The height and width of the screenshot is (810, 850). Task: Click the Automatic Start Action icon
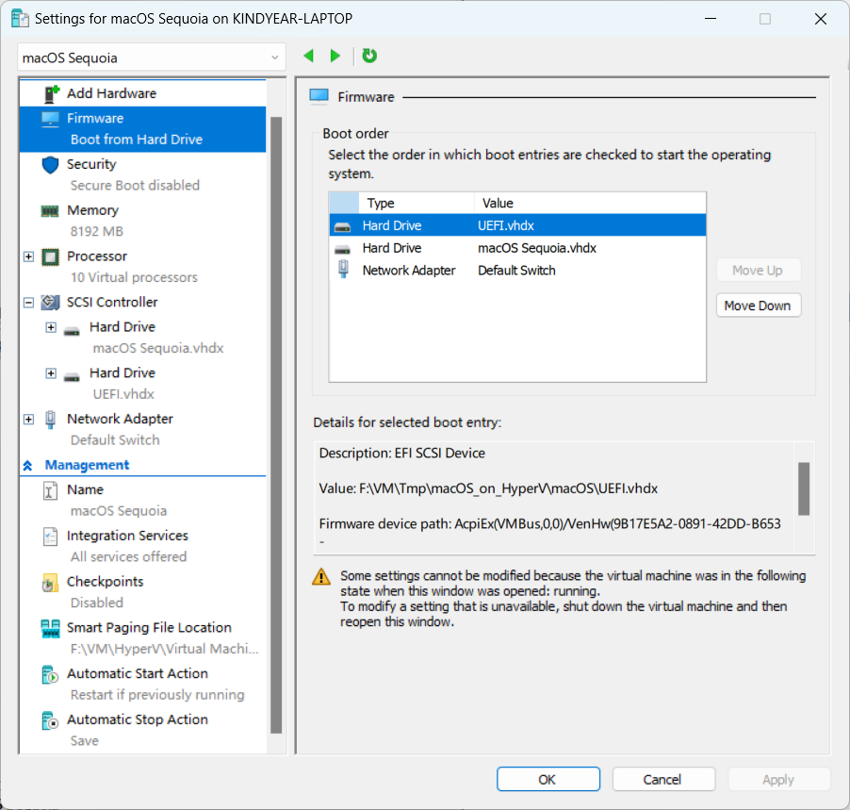tap(50, 675)
